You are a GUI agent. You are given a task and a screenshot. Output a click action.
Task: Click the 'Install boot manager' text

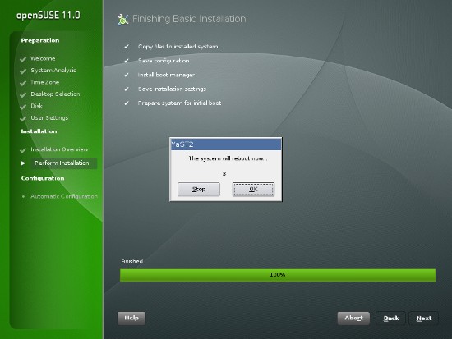166,75
